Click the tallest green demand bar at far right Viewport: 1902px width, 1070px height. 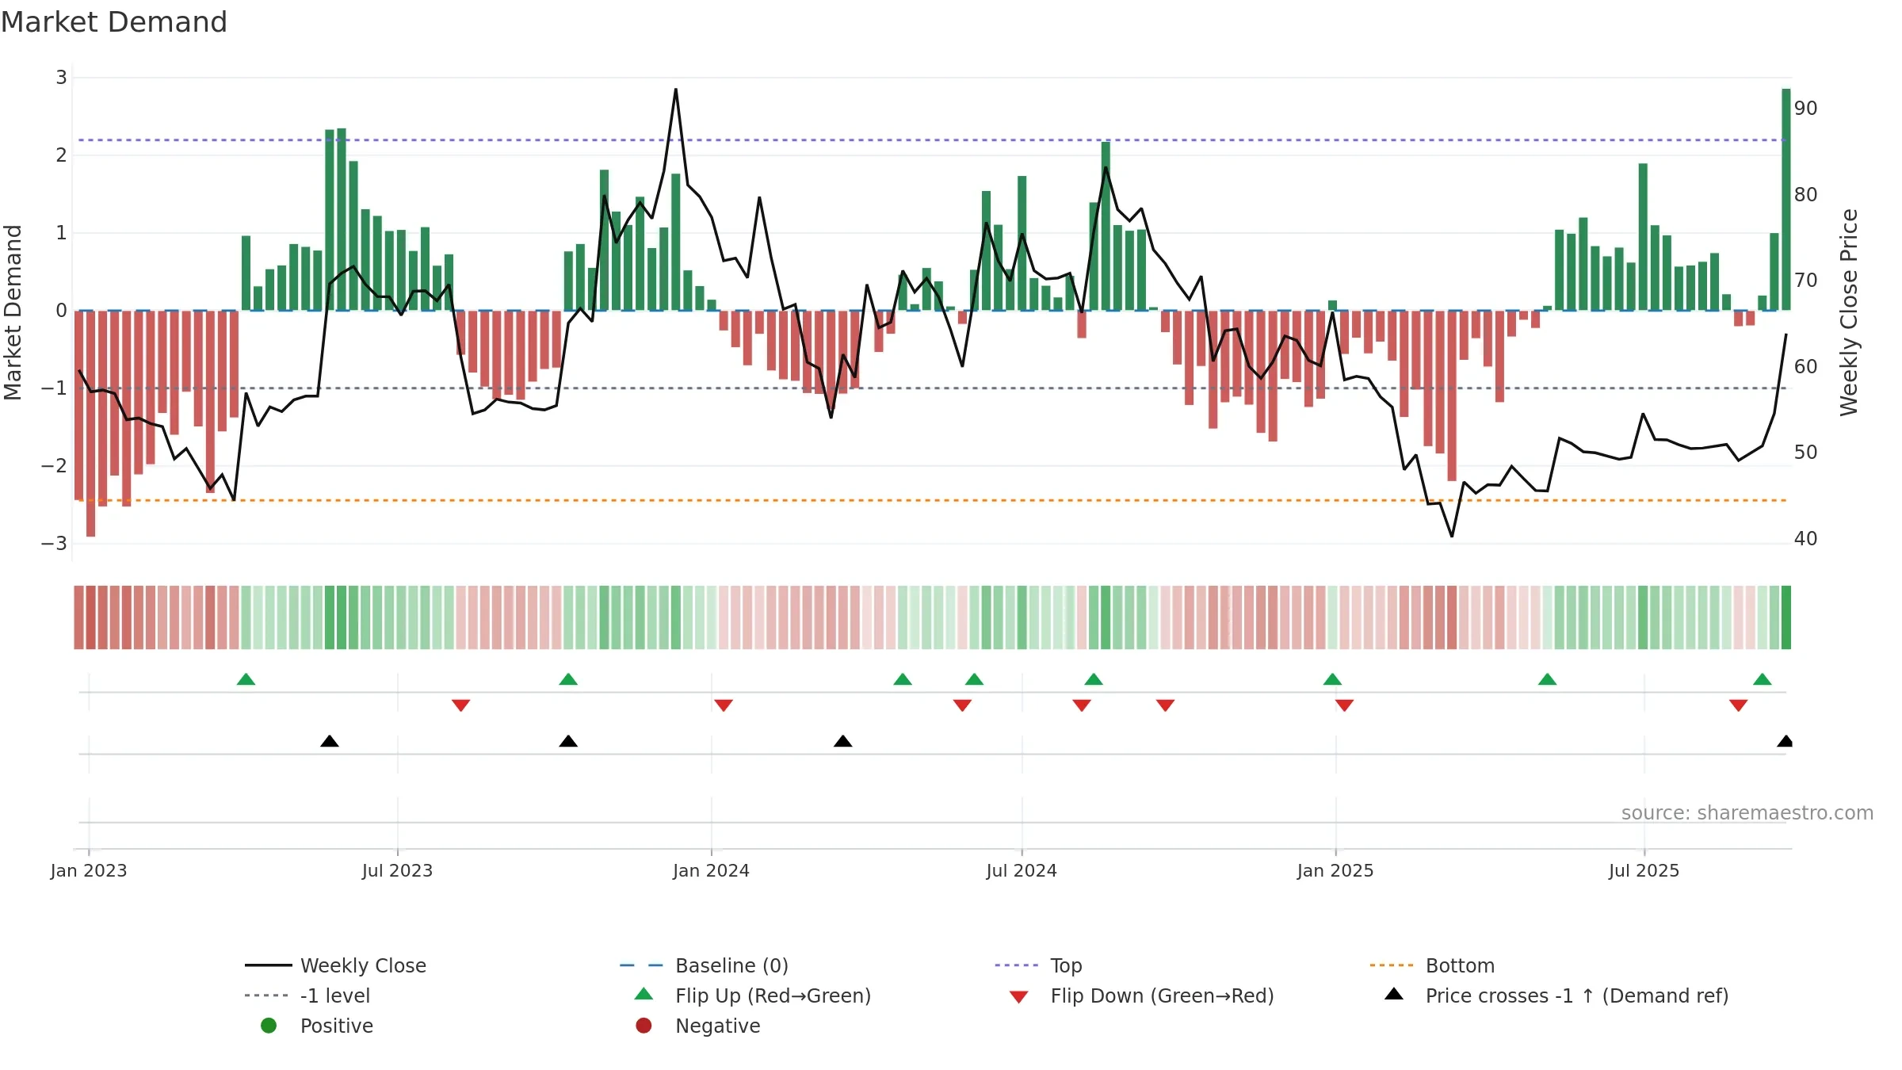[x=1786, y=200]
